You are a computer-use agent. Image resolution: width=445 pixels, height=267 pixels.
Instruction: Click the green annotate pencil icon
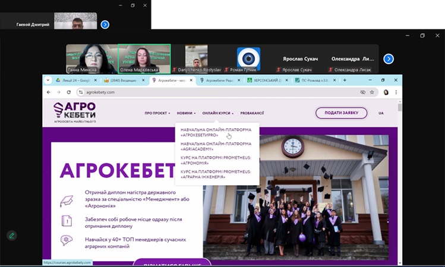pos(12,236)
